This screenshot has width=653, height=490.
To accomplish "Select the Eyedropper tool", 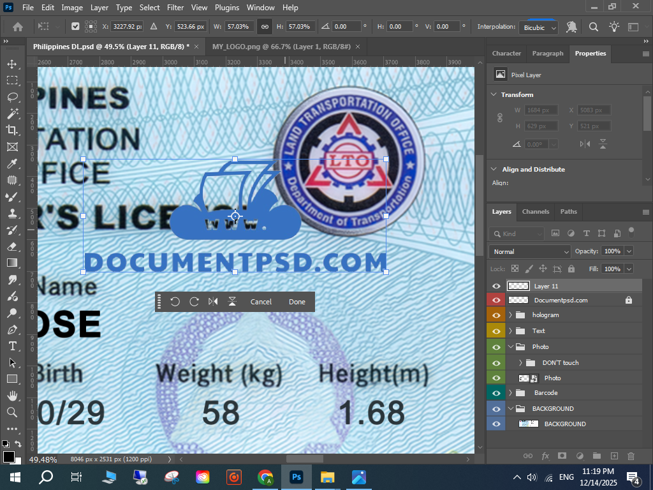I will tap(12, 164).
